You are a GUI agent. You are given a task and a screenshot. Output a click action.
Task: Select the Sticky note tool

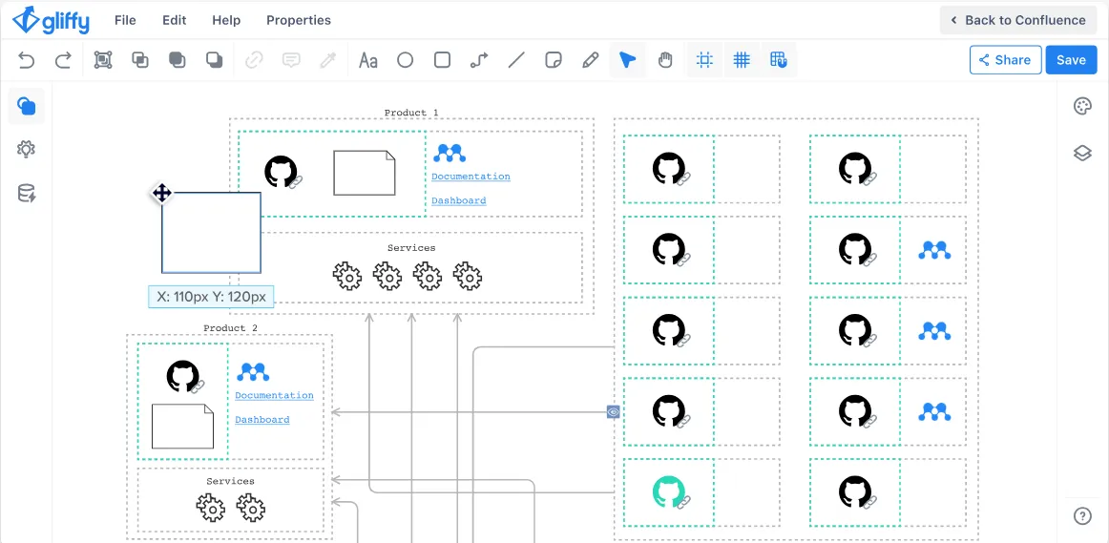554,60
